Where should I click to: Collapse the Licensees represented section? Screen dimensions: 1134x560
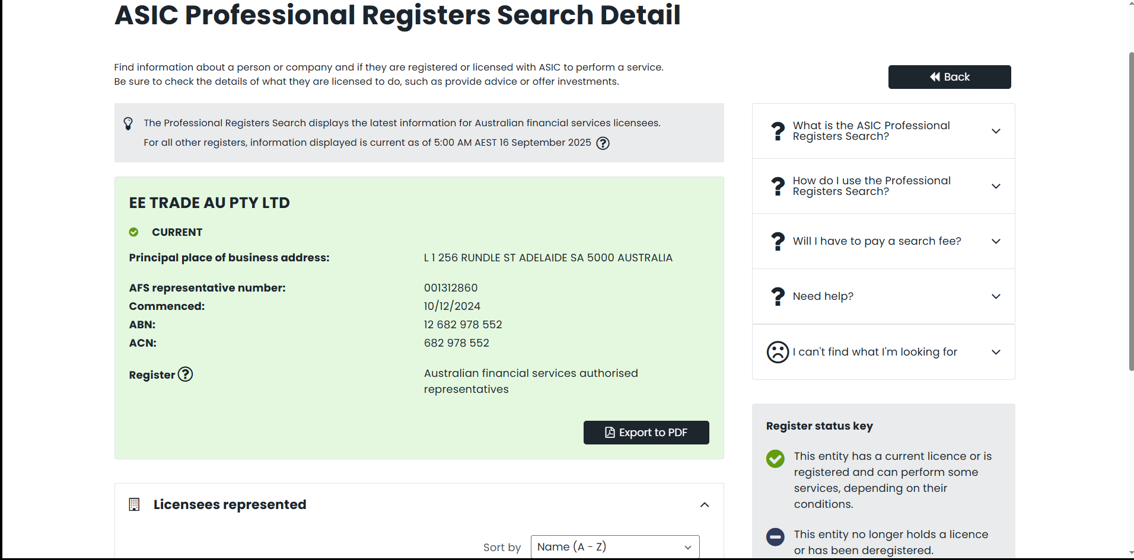pos(705,505)
